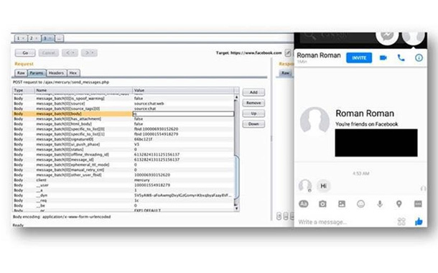This screenshot has width=438, height=273.
Task: Open the camera icon in the chat toolbar
Action: point(322,204)
